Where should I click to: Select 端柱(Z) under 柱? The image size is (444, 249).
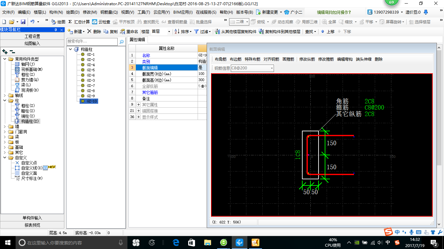[x=28, y=116]
